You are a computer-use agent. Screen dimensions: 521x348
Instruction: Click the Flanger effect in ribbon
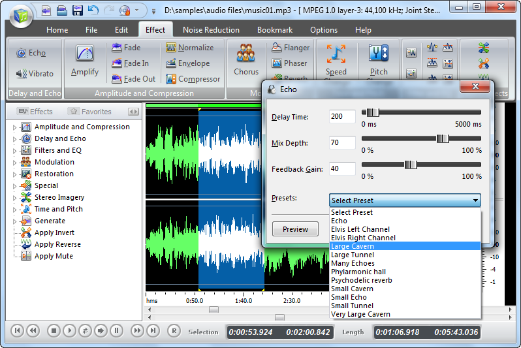(290, 48)
